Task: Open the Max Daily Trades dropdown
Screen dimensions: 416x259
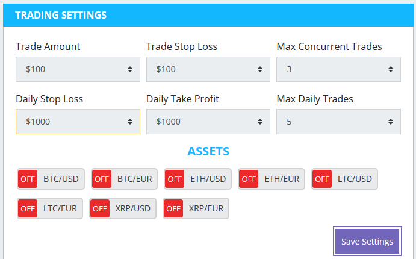Action: tap(338, 122)
